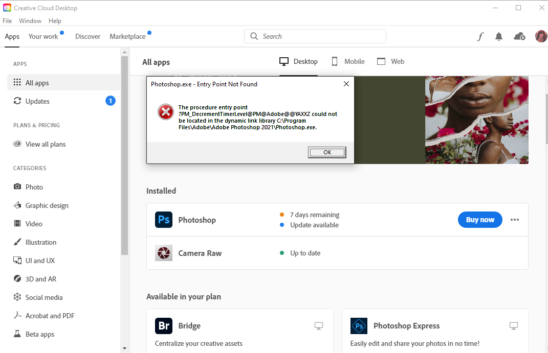Open the fonts manager icon
This screenshot has height=353, width=548.
pos(480,36)
